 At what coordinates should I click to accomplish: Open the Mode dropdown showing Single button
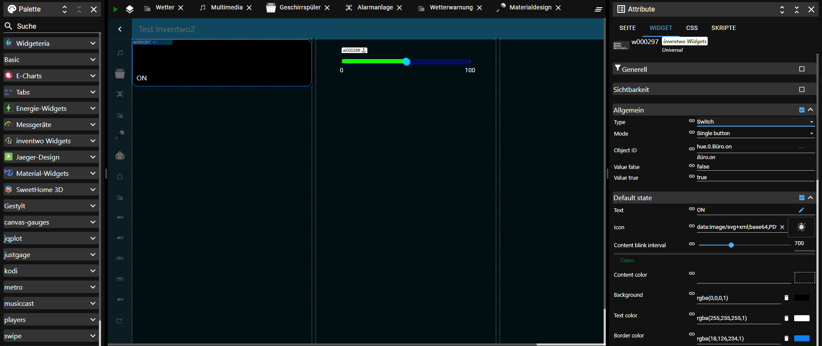tap(755, 133)
